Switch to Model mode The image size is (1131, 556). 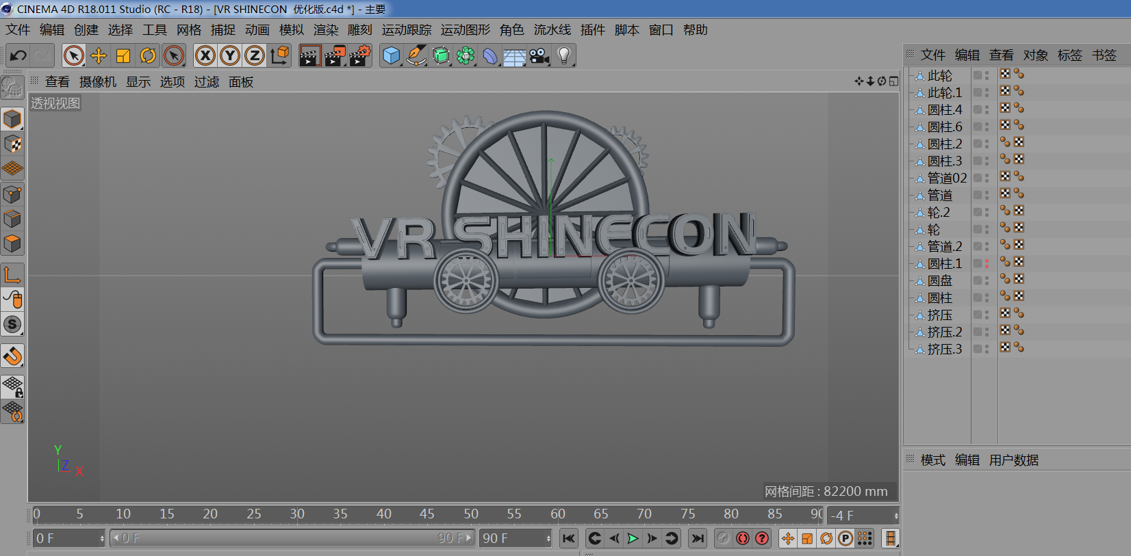tap(12, 119)
